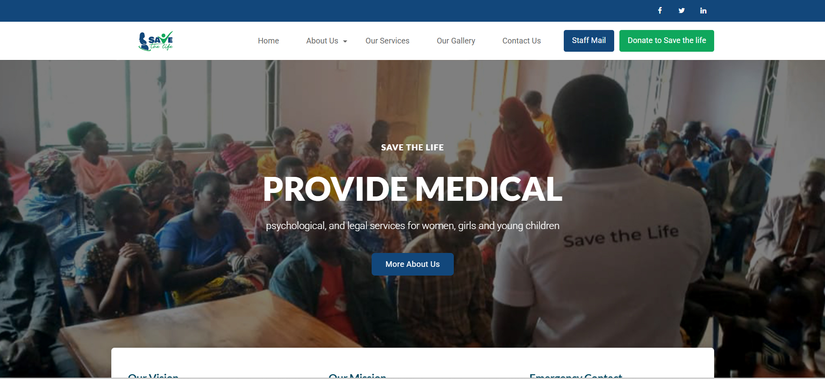
Task: Open the Facebook social icon
Action: [x=660, y=10]
